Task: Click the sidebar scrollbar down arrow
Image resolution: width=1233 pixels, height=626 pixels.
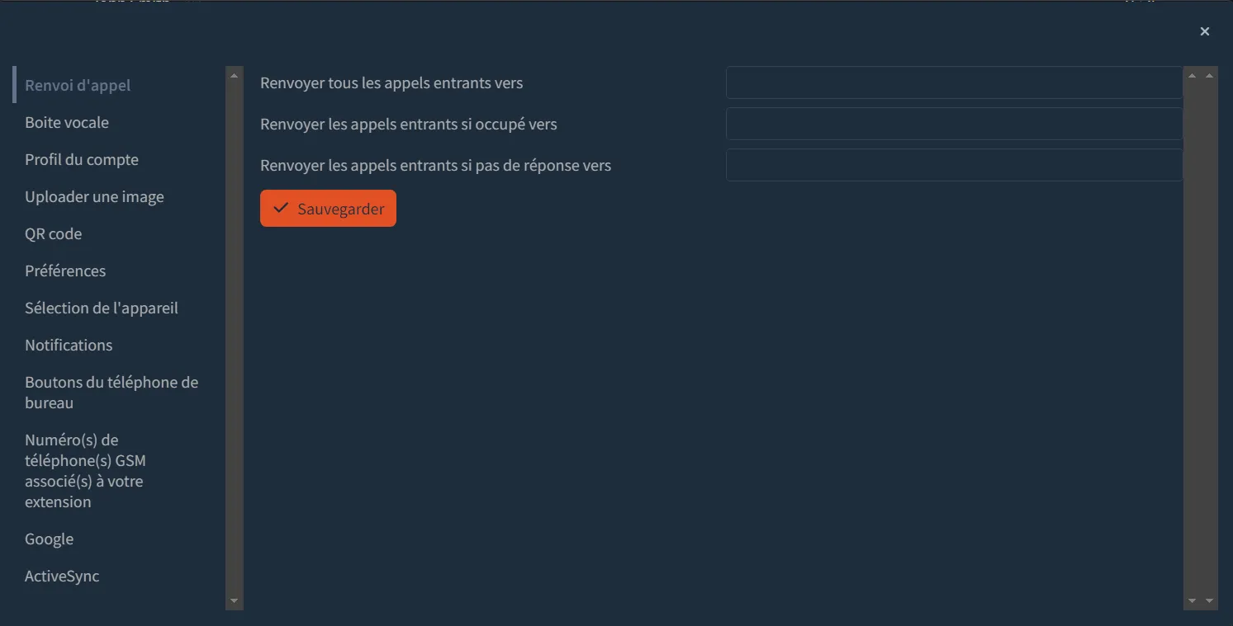Action: click(x=234, y=601)
